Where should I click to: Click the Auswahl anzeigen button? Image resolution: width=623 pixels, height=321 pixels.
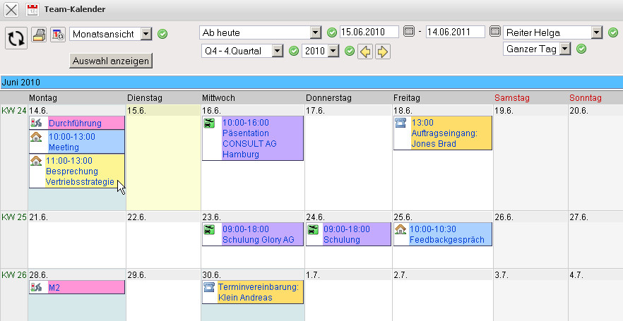point(112,61)
